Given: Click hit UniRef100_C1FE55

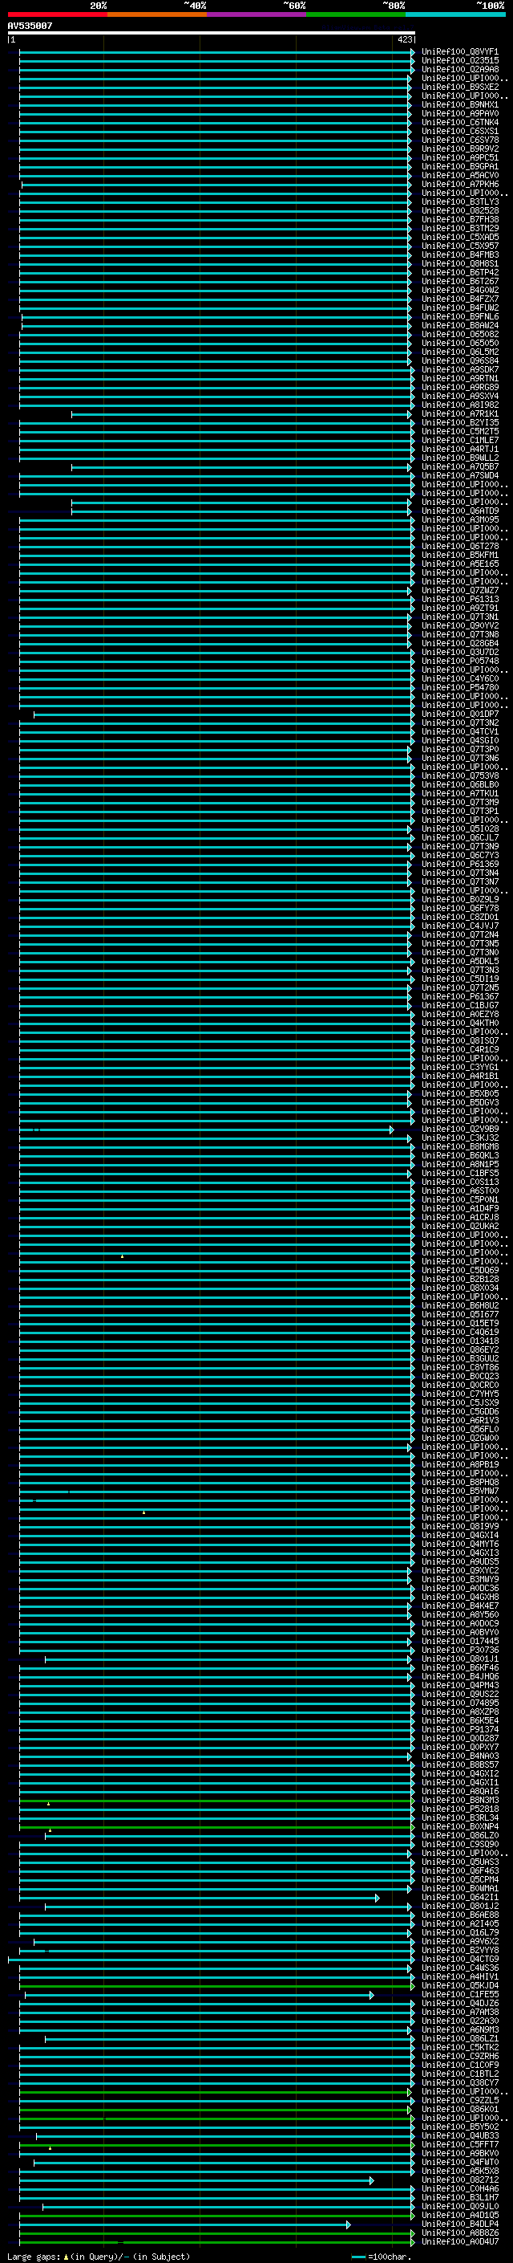Looking at the screenshot, I should coord(459,1994).
